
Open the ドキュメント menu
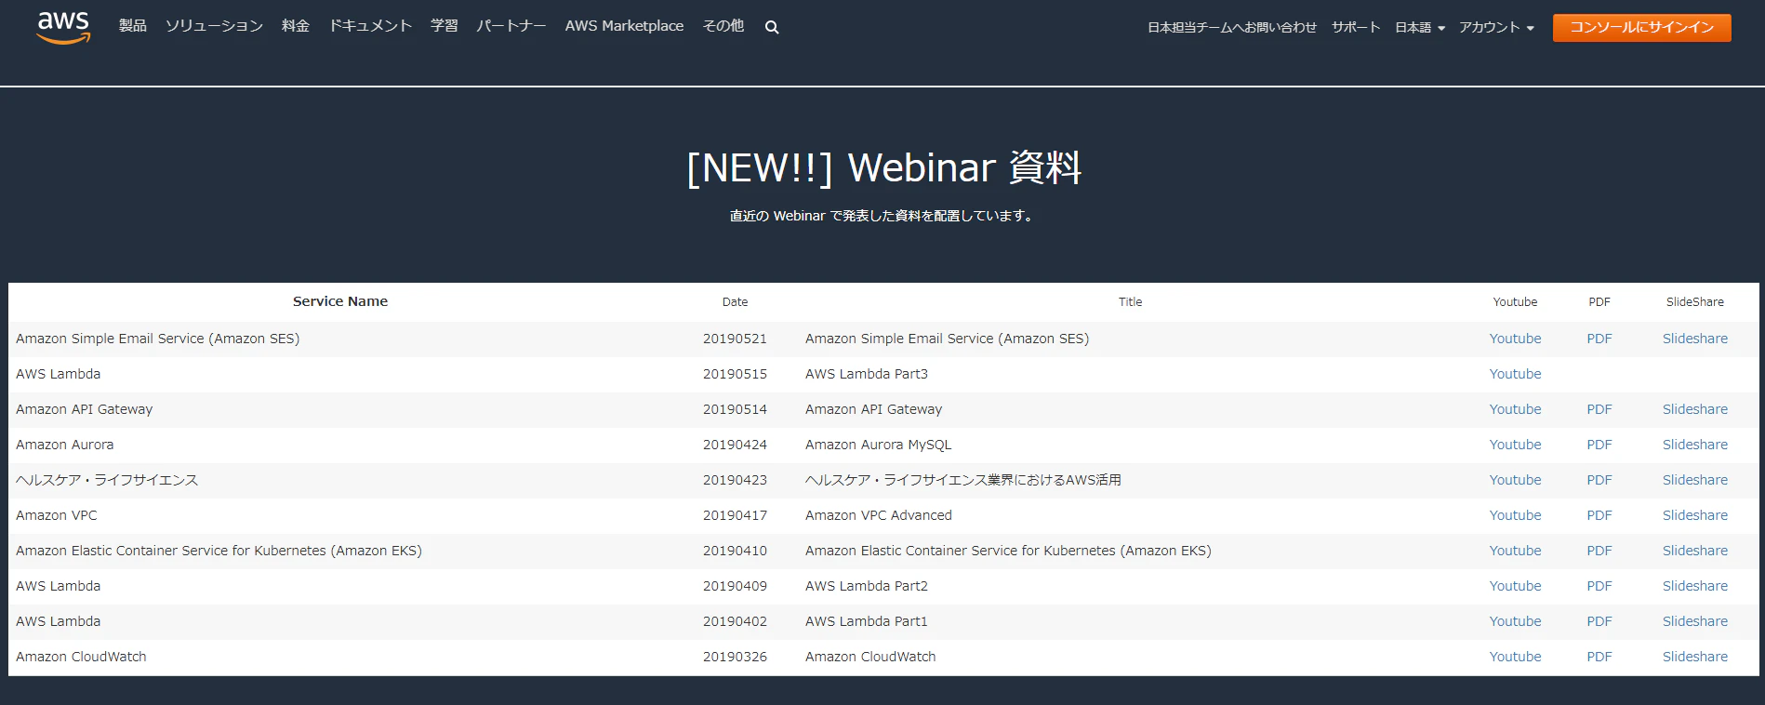(370, 26)
